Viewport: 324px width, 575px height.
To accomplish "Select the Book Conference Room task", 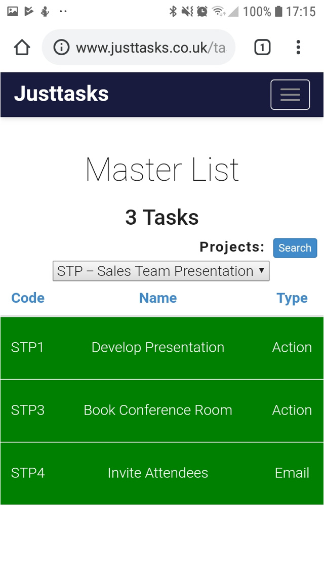I will click(158, 410).
